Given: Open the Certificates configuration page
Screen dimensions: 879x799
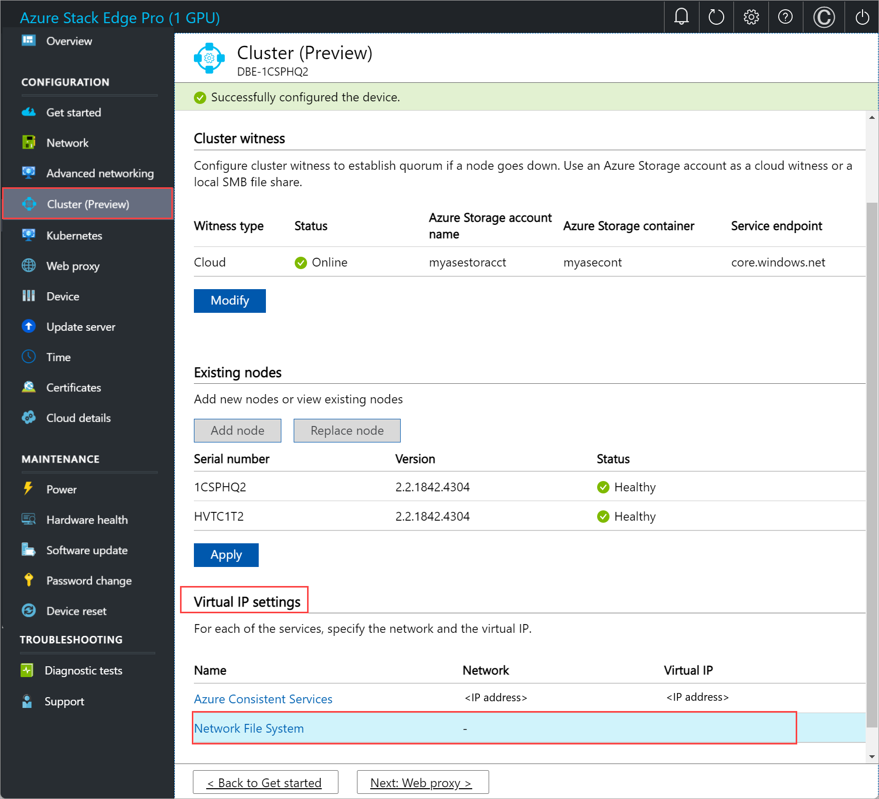Looking at the screenshot, I should pos(74,387).
